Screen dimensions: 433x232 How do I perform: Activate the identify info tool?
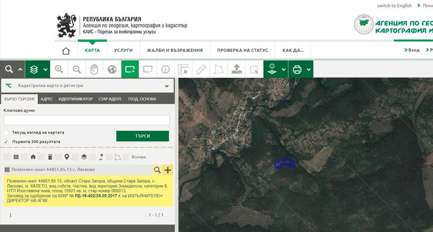click(165, 69)
